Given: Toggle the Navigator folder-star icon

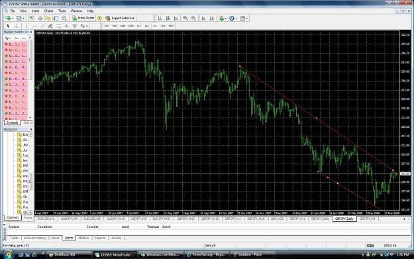Looking at the screenshot, I should click(x=48, y=19).
